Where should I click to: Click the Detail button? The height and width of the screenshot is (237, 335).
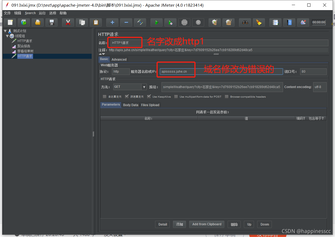pos(163,224)
